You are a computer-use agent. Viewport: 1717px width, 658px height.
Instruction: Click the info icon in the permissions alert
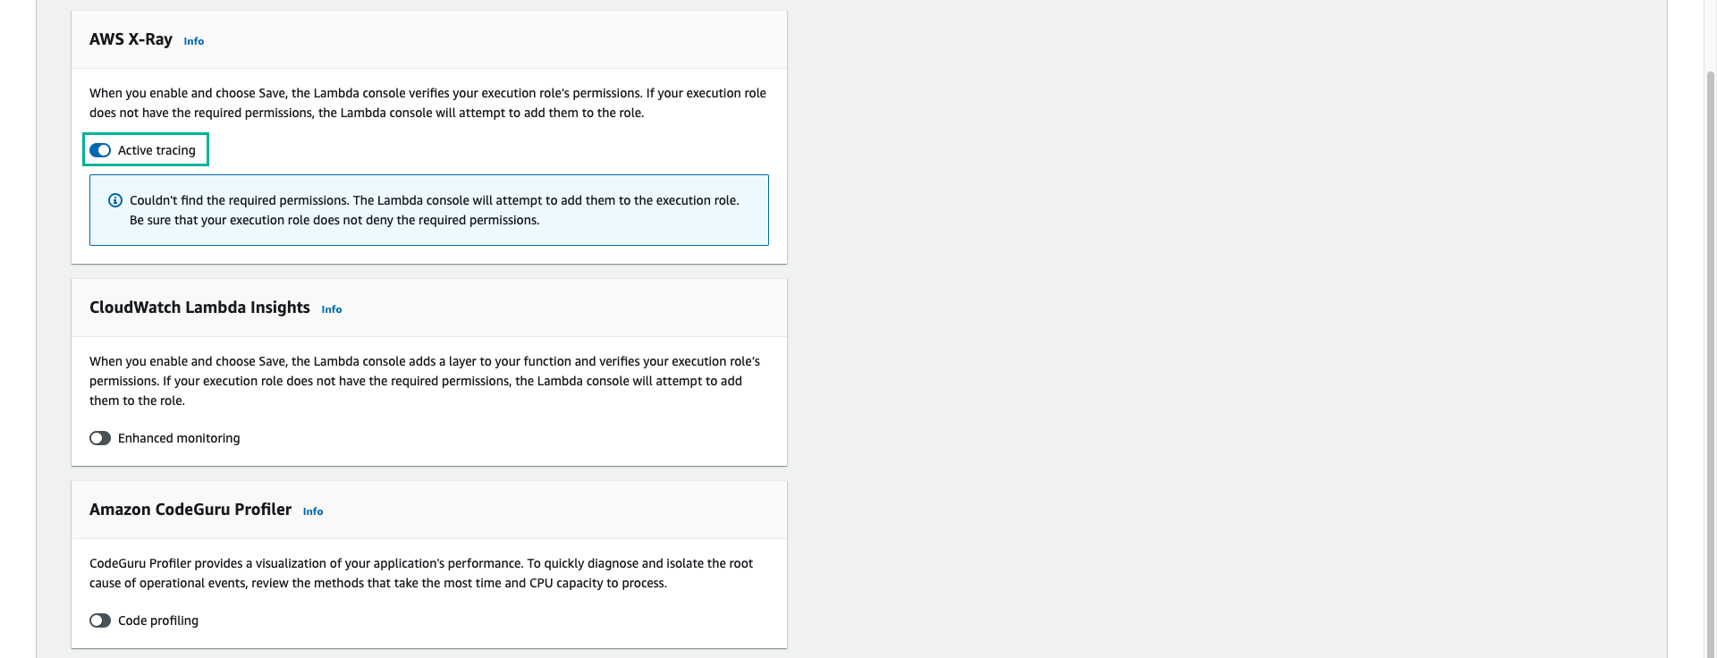click(115, 200)
